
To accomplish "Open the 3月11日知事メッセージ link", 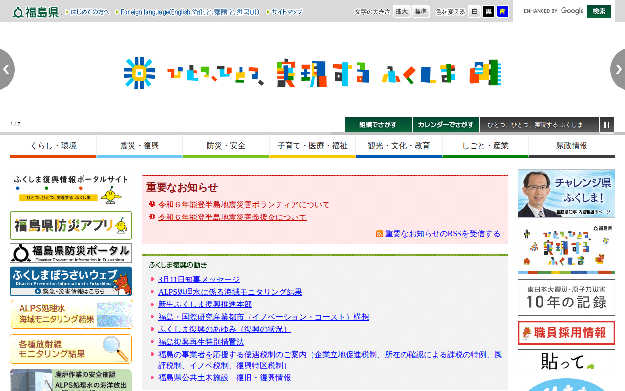I will (x=198, y=280).
